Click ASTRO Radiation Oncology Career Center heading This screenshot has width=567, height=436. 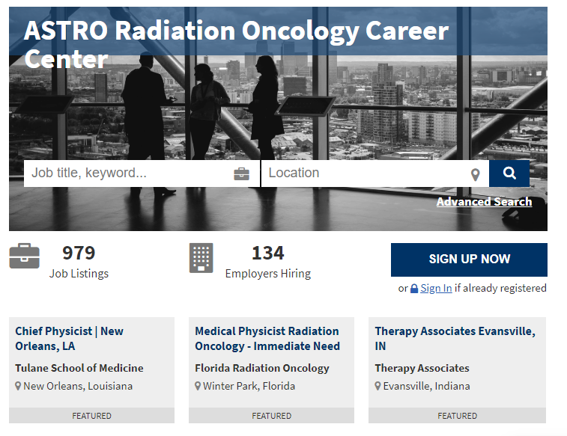pyautogui.click(x=236, y=44)
